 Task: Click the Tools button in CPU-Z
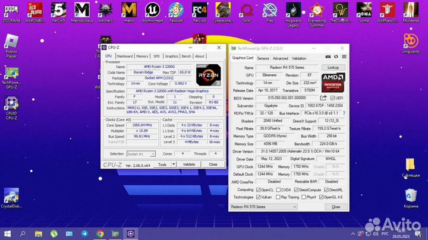point(162,164)
